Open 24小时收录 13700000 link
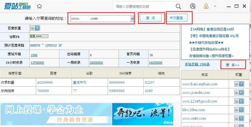 (37, 63)
